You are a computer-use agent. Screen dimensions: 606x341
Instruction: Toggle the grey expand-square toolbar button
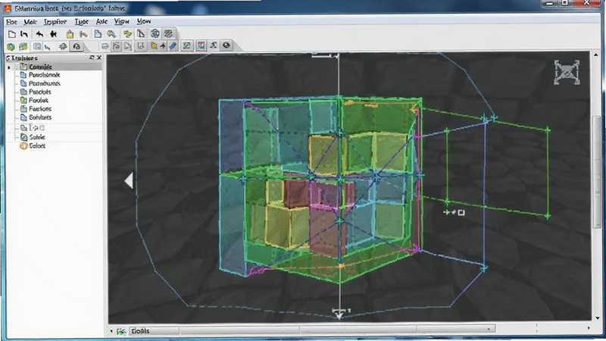tap(186, 45)
